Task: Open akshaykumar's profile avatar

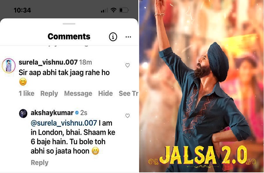Action: pos(23,114)
